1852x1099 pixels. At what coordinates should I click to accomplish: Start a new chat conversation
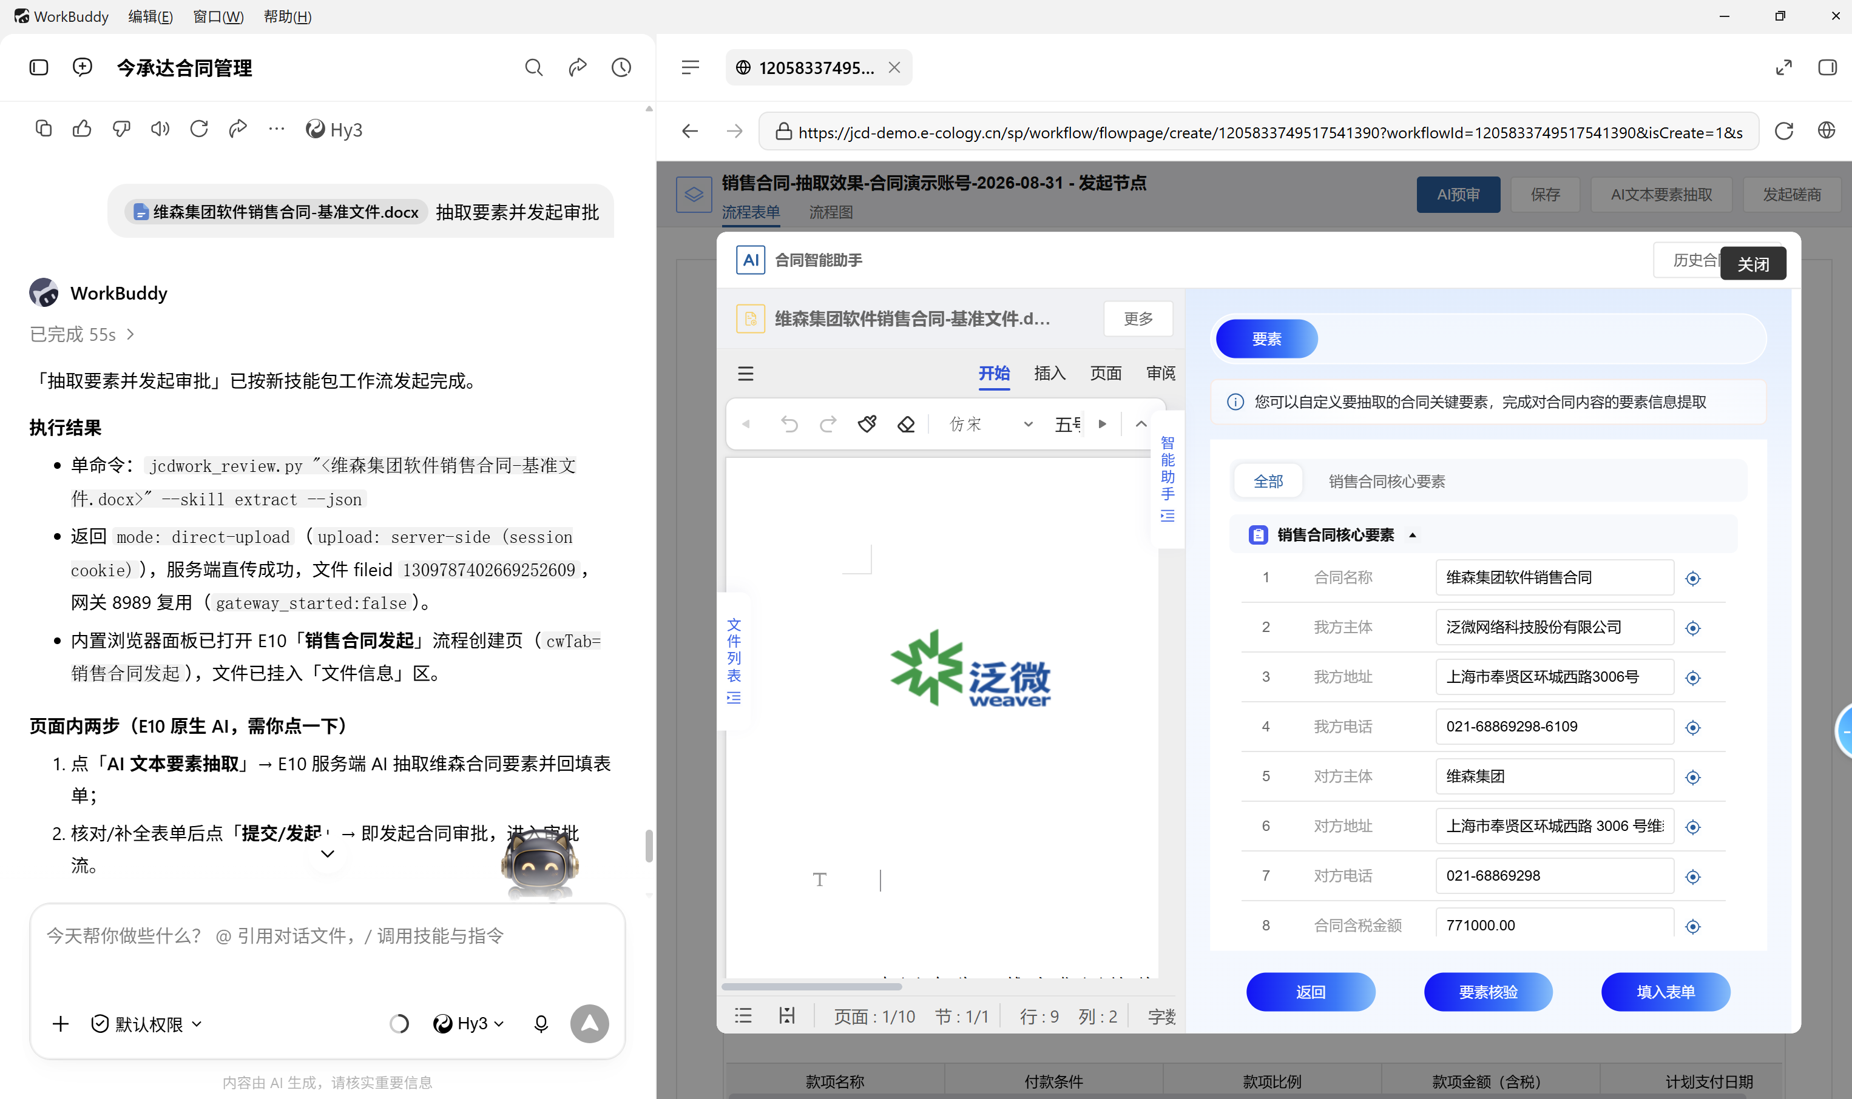(83, 67)
